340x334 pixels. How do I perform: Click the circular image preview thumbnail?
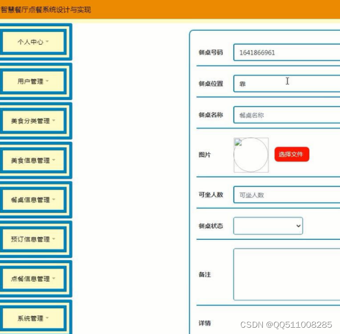251,155
